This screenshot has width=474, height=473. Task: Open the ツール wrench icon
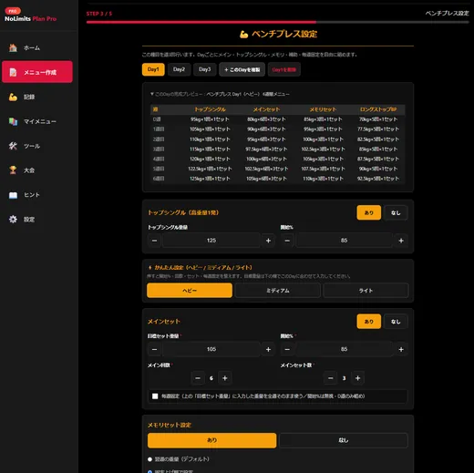(x=13, y=146)
